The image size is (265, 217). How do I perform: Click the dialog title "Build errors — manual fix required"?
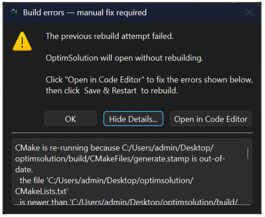pos(85,13)
